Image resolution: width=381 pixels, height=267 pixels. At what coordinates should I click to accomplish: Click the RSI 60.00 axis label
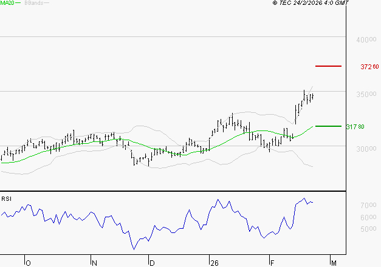pos(368,217)
